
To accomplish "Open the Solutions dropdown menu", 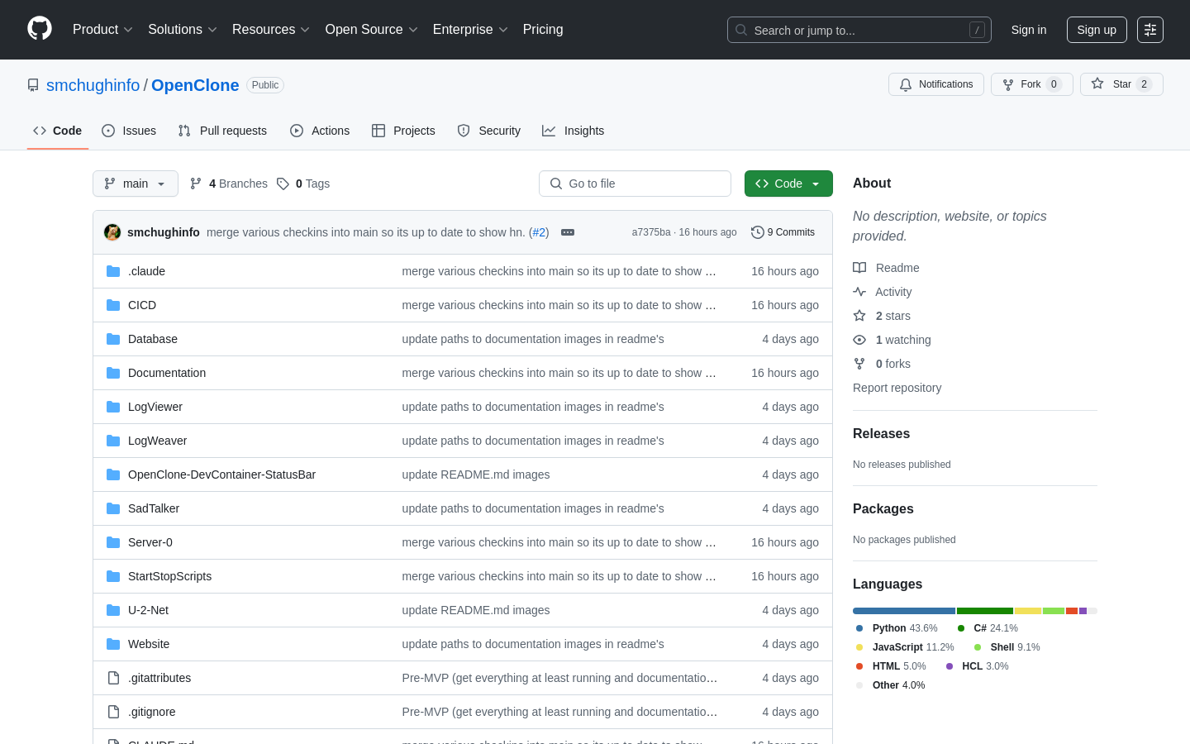I will (x=182, y=30).
